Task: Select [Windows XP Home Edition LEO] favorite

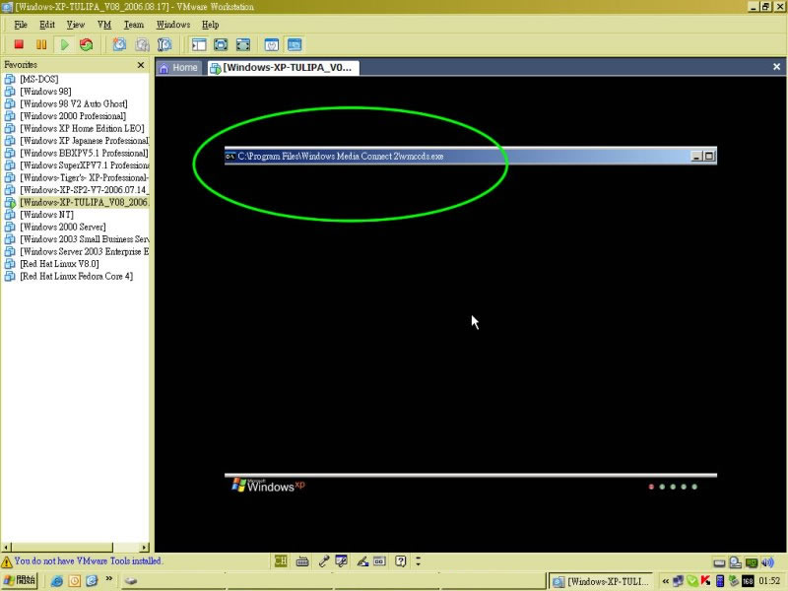Action: [x=82, y=128]
